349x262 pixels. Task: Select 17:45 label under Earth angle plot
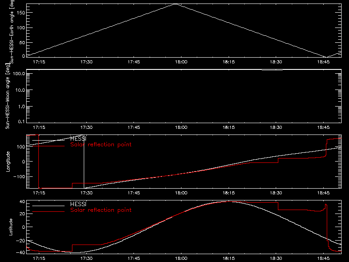[x=134, y=62]
